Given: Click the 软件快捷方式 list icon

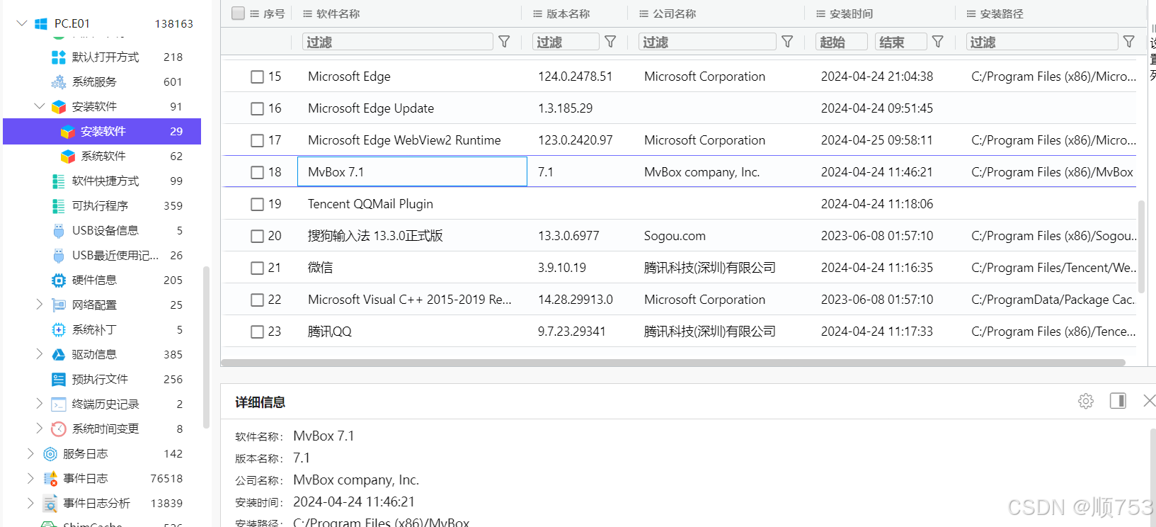Looking at the screenshot, I should 59,181.
